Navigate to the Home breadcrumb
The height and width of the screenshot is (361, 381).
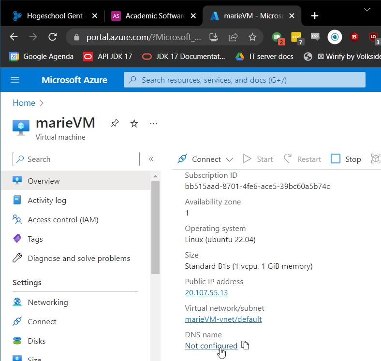click(24, 103)
